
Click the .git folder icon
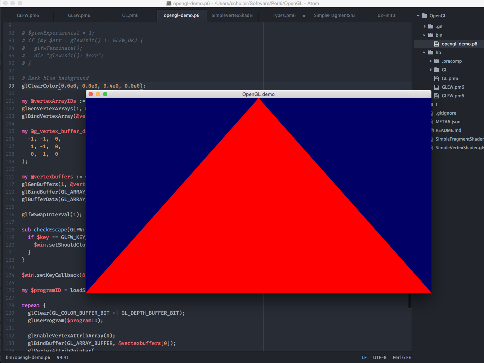(431, 27)
